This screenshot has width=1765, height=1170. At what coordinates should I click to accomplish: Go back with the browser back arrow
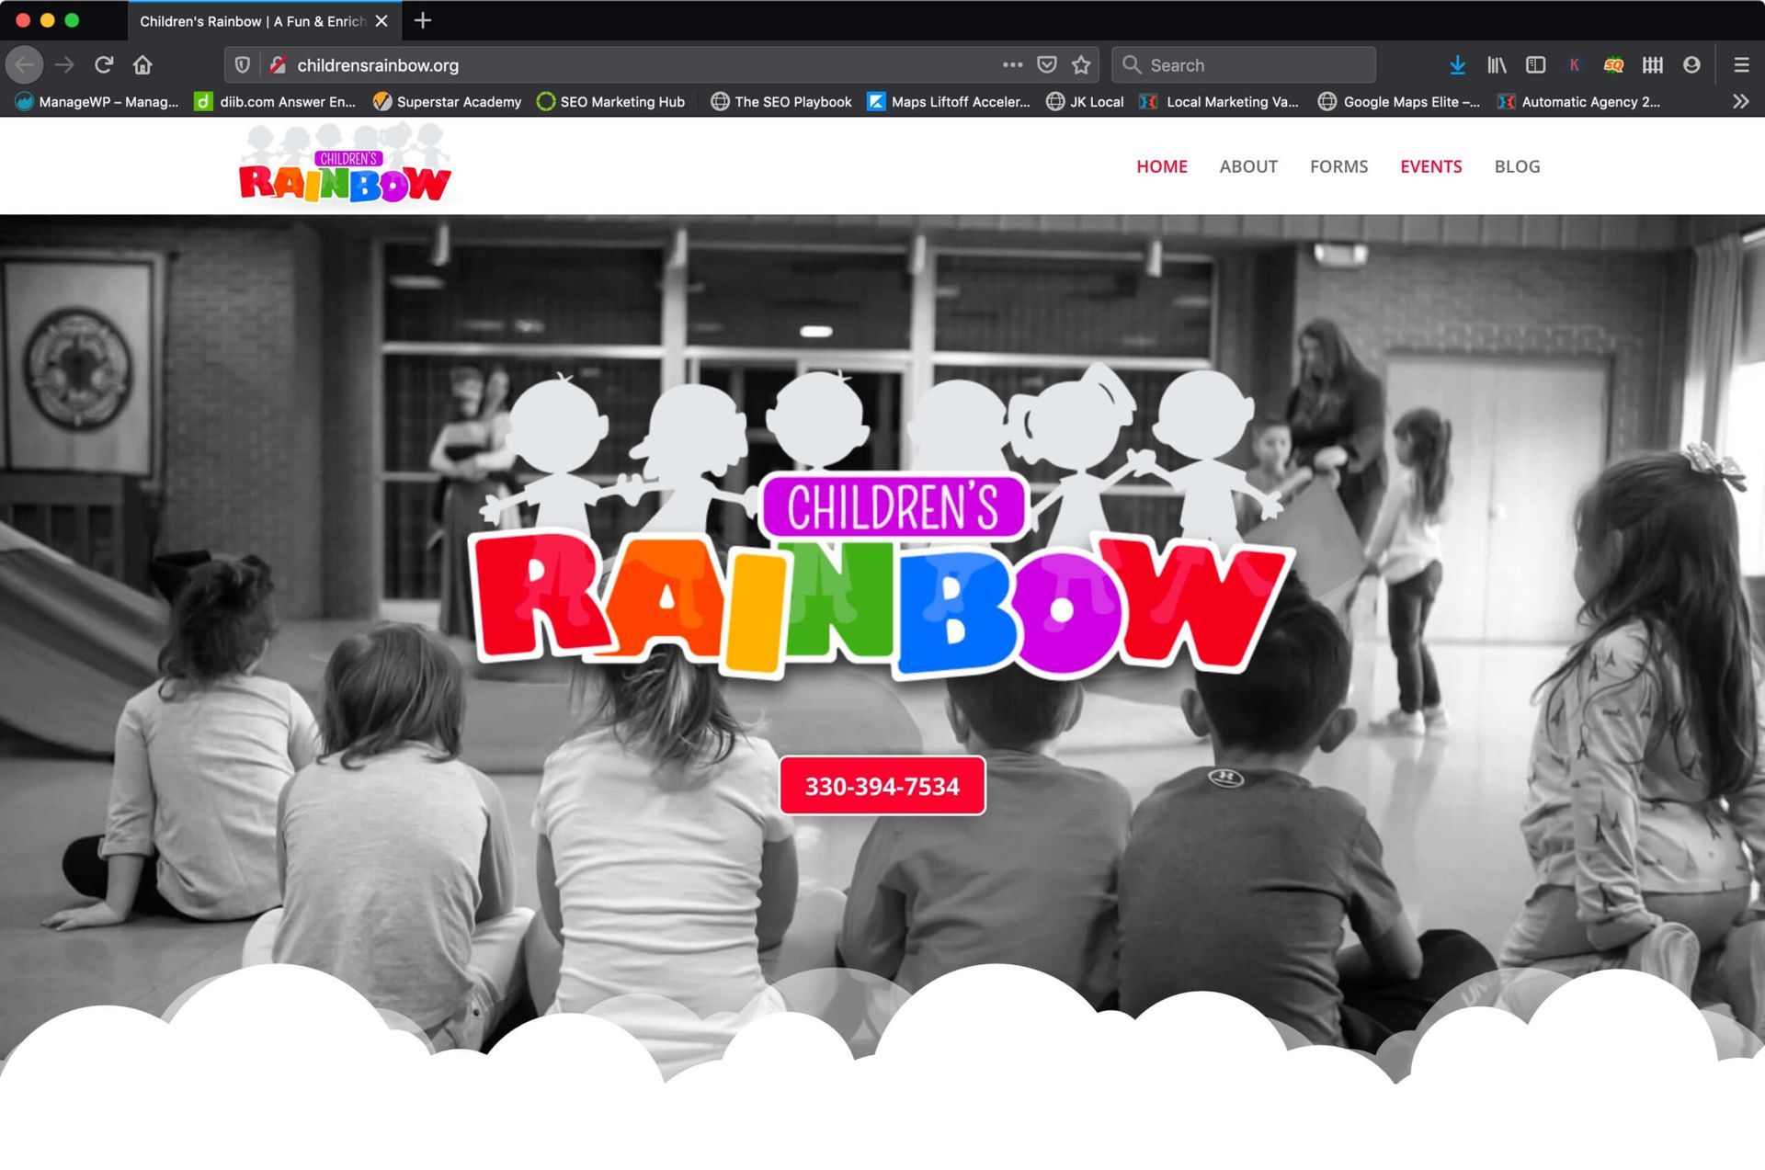[x=25, y=65]
